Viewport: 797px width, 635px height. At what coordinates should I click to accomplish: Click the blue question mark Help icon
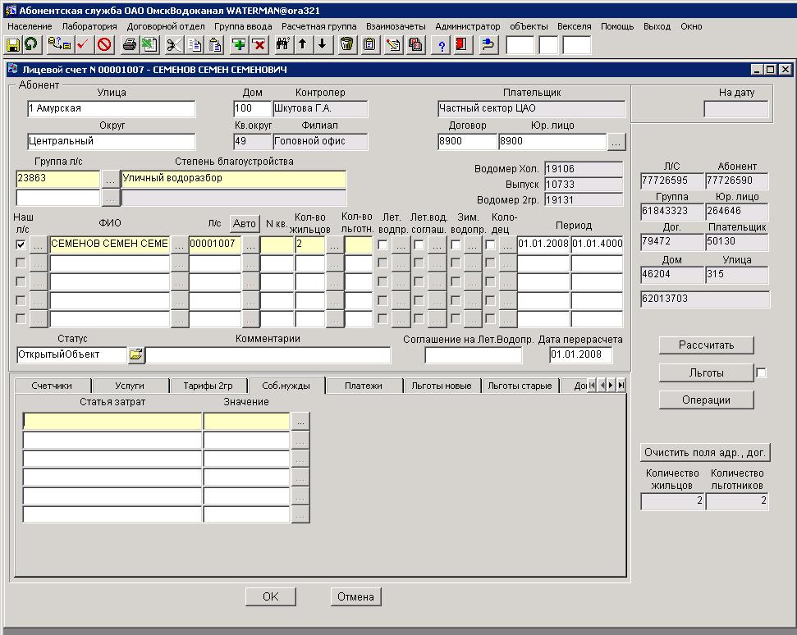(x=442, y=44)
